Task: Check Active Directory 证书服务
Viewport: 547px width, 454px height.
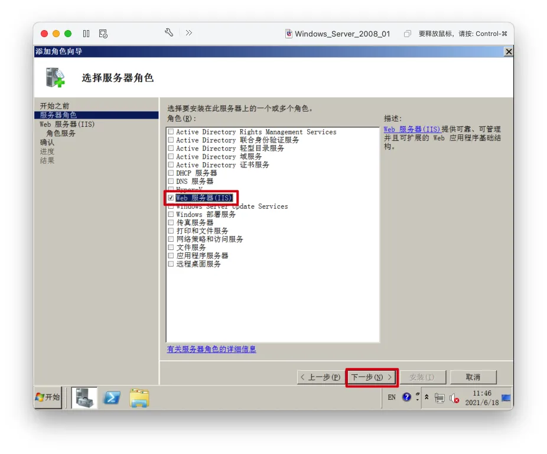Action: coord(171,165)
